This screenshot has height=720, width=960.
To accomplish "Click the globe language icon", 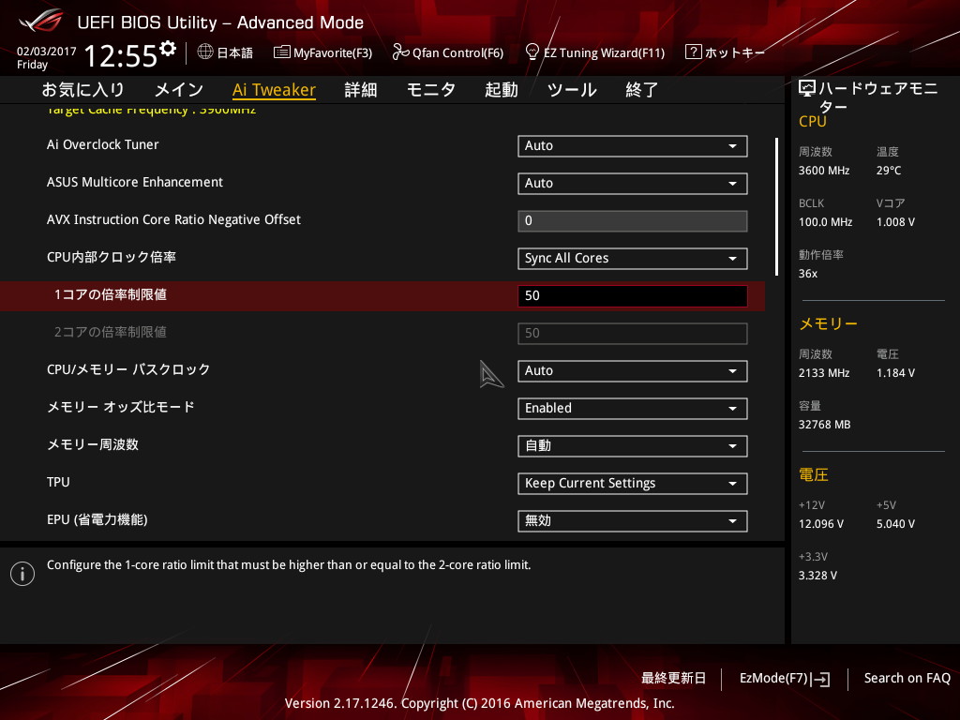I will (x=205, y=52).
